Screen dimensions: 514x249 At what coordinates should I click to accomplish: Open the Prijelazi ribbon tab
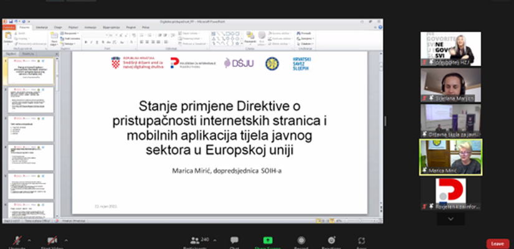[x=73, y=27]
